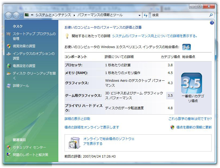Viewport: 220px width, 168px height.
Task: Click 詳細の表示と印刷 link
Action: pyautogui.click(x=77, y=119)
